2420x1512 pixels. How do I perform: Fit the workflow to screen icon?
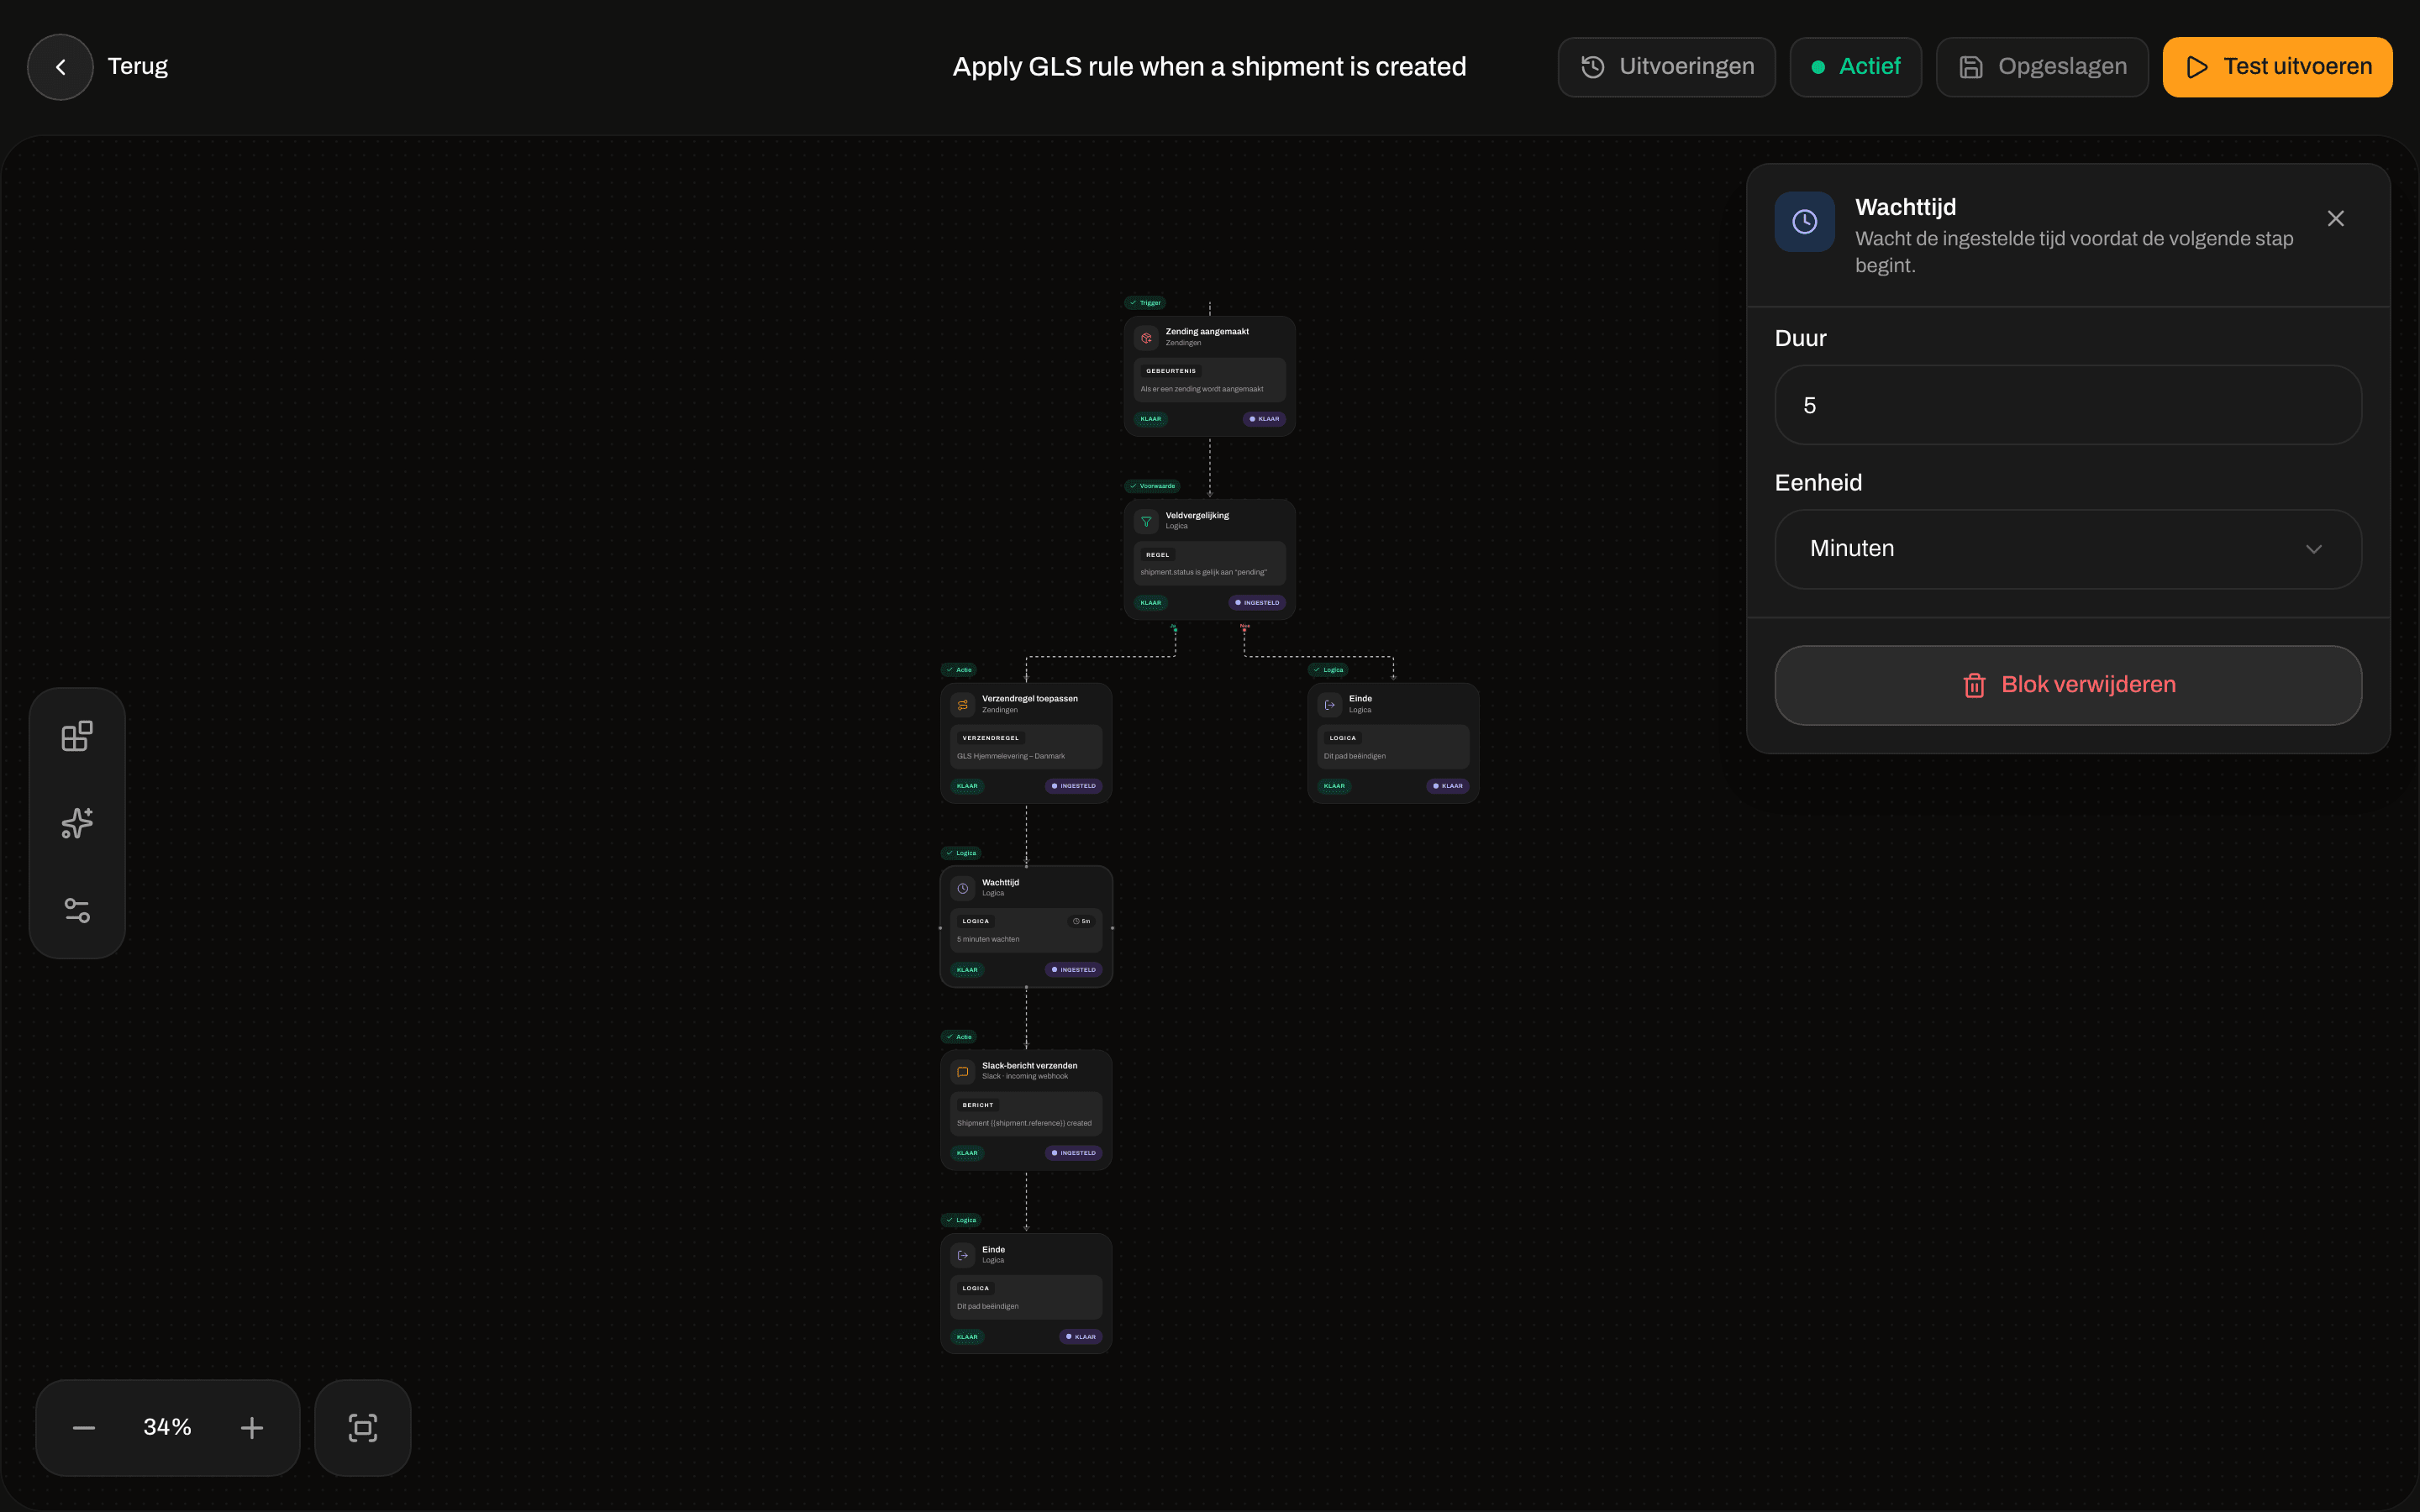(363, 1428)
